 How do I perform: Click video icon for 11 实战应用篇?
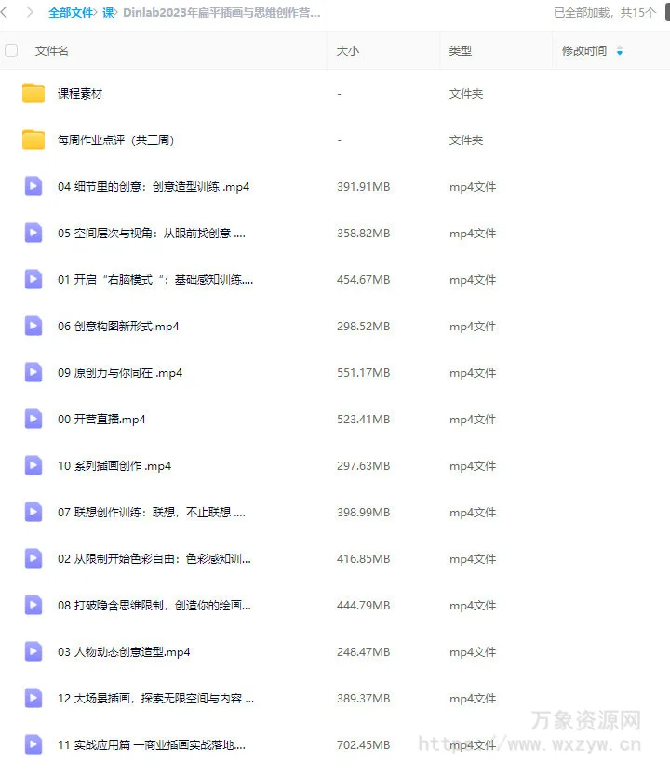33,744
